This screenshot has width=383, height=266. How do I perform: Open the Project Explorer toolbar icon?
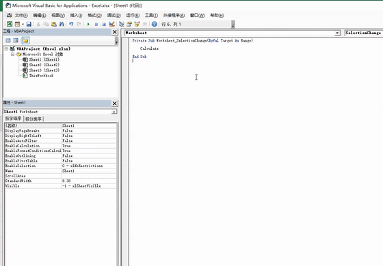[x=122, y=24]
